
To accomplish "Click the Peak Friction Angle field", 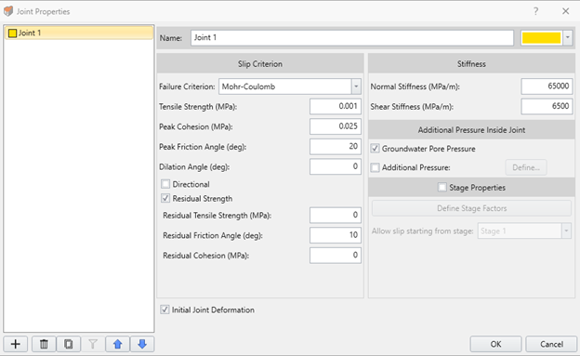I will 336,147.
